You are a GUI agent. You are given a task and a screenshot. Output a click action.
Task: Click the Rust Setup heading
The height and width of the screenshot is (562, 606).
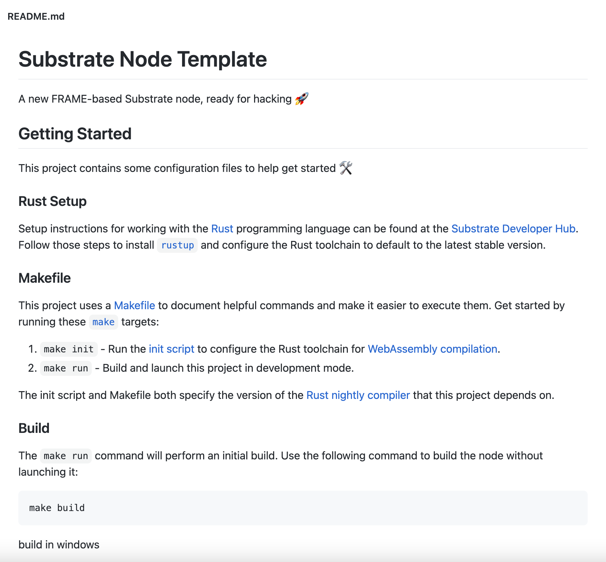(53, 201)
